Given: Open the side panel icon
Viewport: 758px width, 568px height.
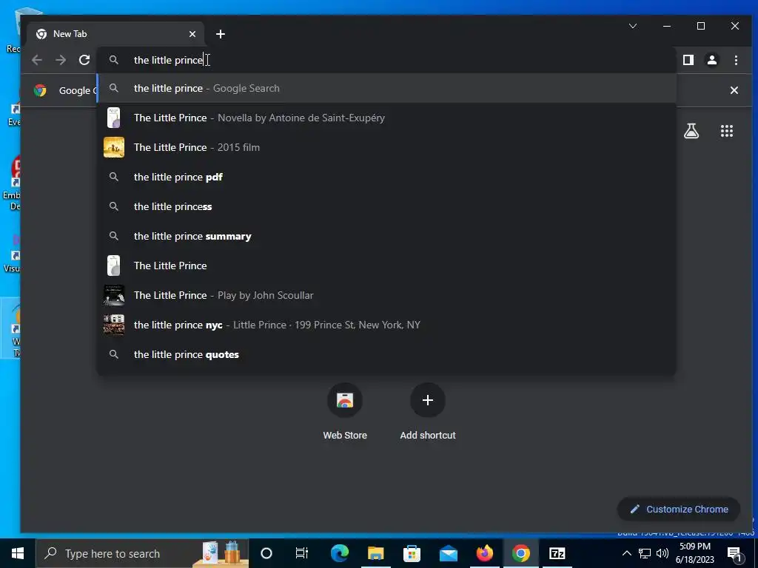Looking at the screenshot, I should pos(688,60).
